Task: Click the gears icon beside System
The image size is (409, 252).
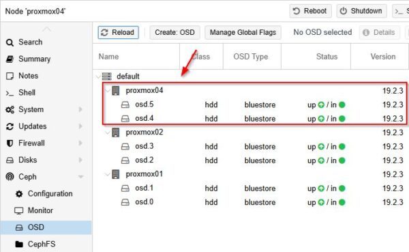Action: click(x=10, y=110)
